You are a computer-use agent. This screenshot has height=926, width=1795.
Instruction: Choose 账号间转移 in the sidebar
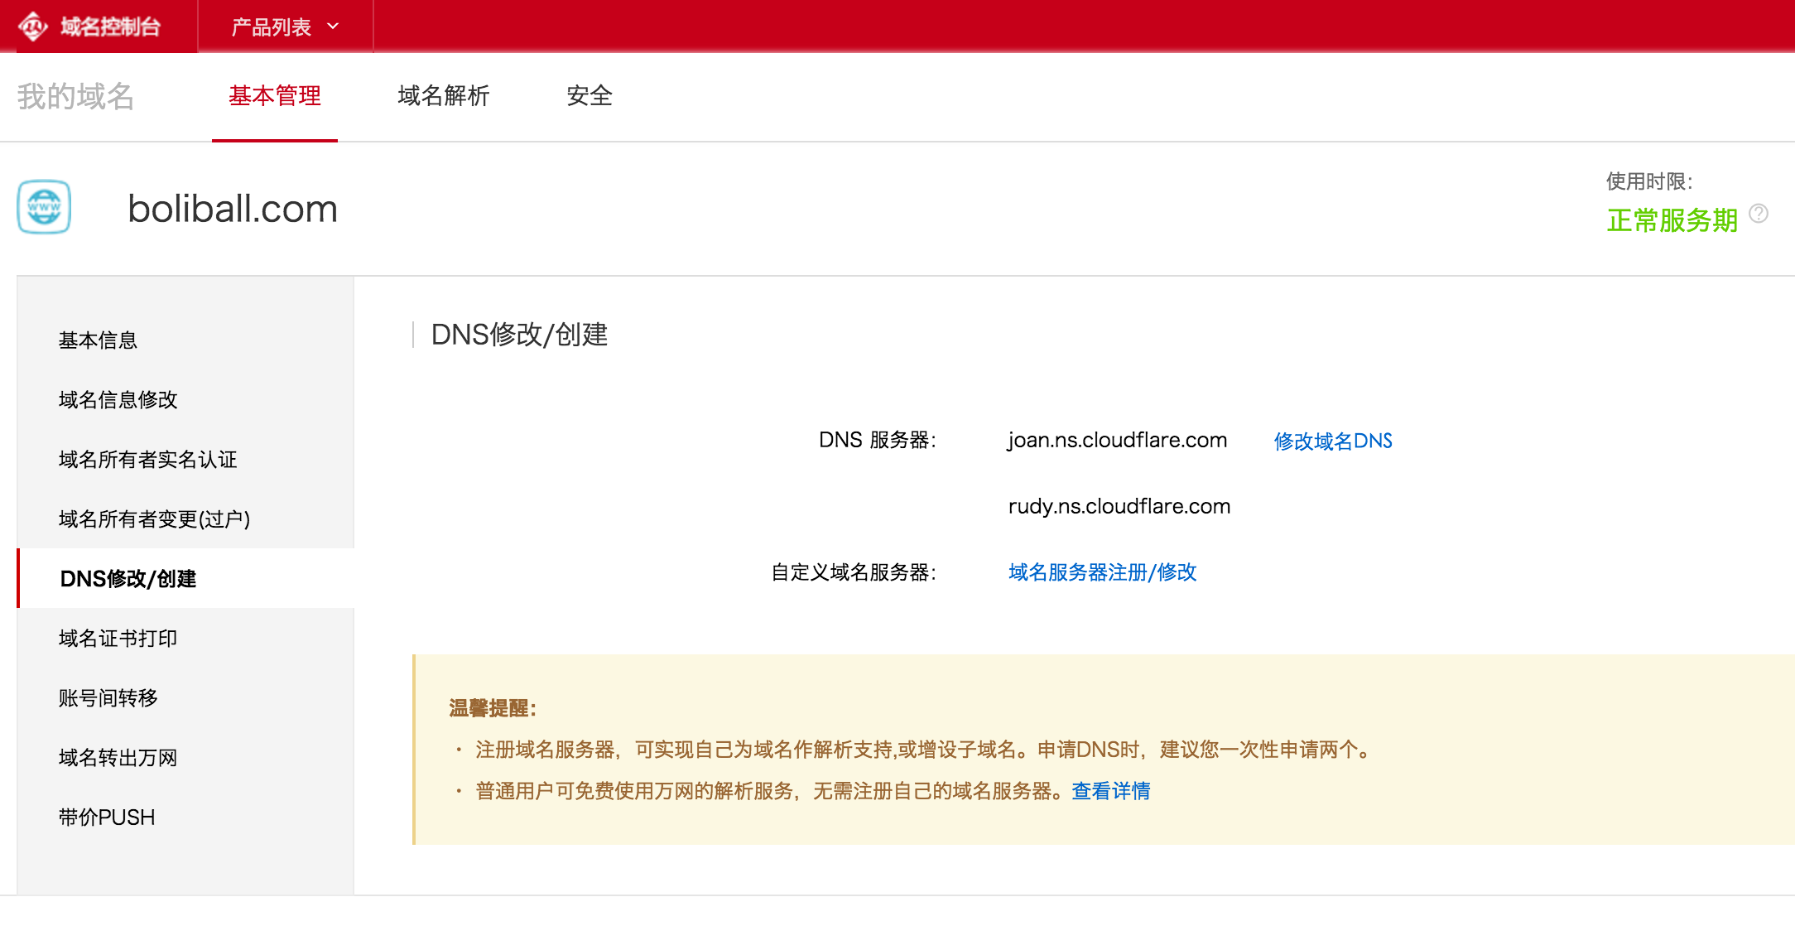click(x=108, y=698)
